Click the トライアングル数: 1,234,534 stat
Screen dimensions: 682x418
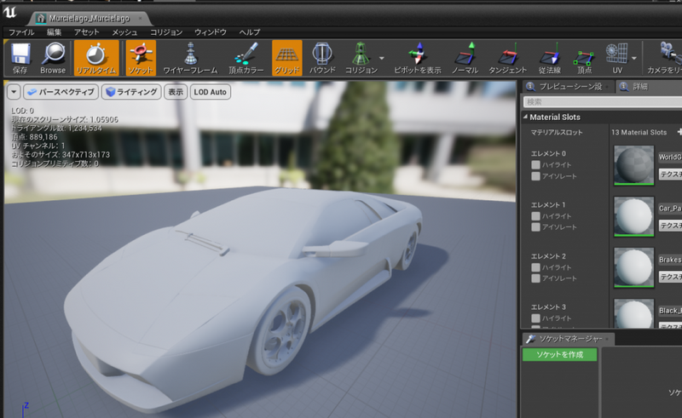(x=56, y=129)
